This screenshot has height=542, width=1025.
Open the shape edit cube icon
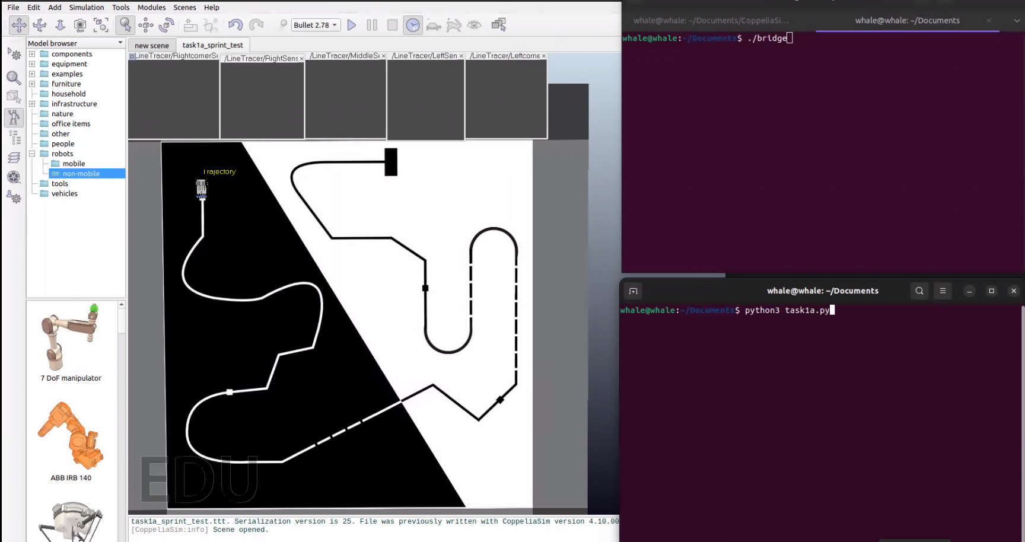point(14,97)
